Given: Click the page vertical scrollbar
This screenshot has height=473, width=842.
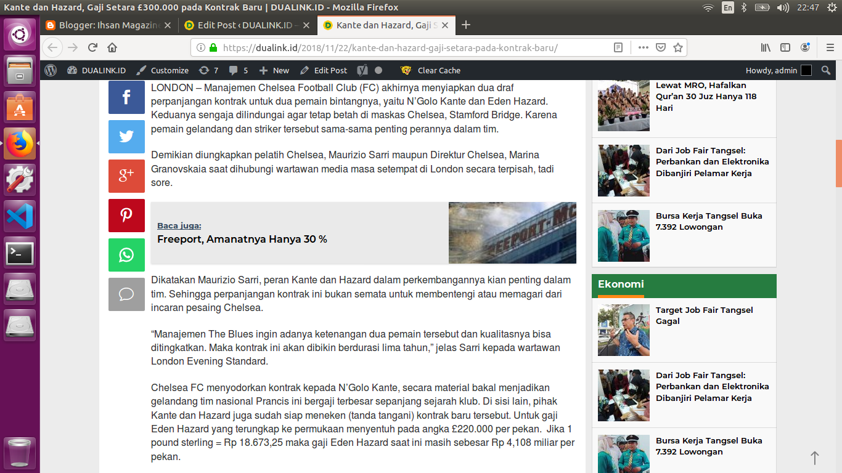Looking at the screenshot, I should 838,163.
